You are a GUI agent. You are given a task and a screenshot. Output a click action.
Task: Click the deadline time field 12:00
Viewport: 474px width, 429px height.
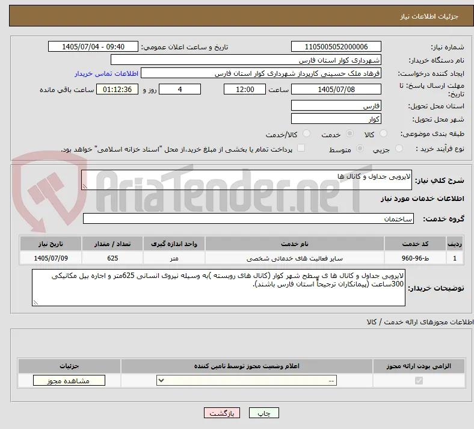(245, 89)
